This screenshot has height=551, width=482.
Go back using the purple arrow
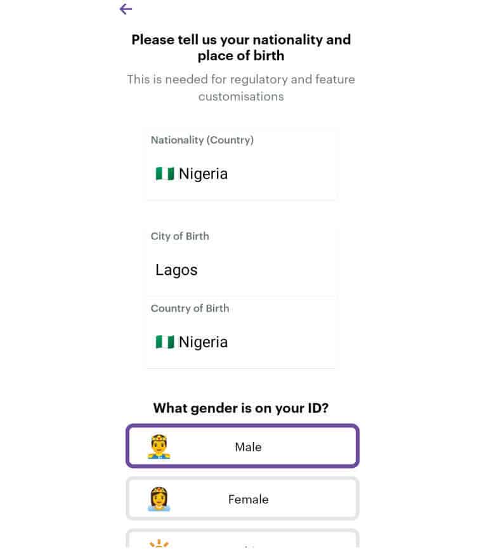coord(126,9)
